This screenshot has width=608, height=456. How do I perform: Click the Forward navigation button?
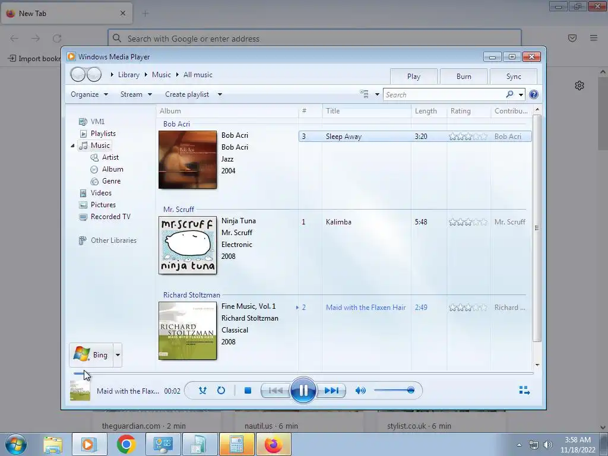pos(94,74)
